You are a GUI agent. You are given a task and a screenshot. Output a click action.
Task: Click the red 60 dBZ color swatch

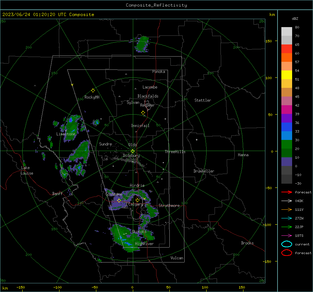pyautogui.click(x=287, y=49)
